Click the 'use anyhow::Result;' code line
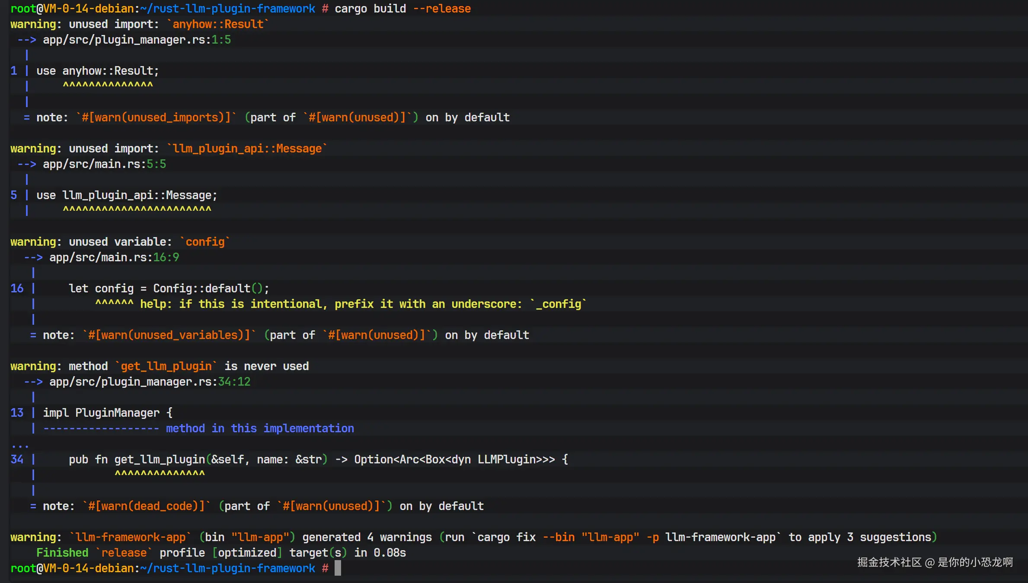The height and width of the screenshot is (583, 1028). (x=98, y=71)
